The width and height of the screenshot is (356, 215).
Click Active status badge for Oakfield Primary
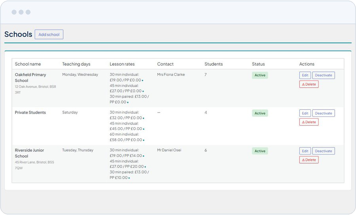[260, 75]
